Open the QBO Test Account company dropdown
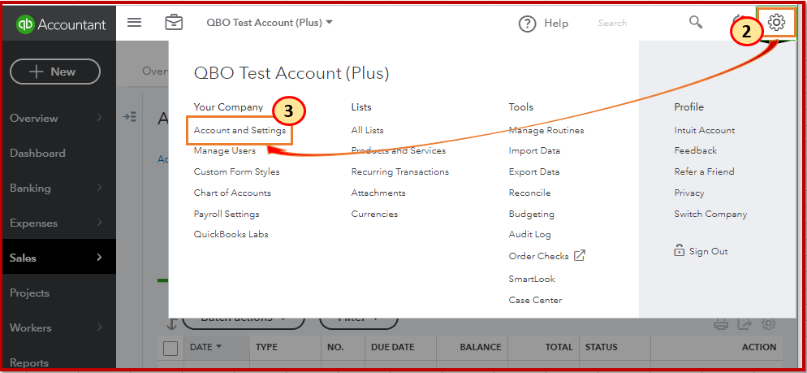 pos(270,23)
